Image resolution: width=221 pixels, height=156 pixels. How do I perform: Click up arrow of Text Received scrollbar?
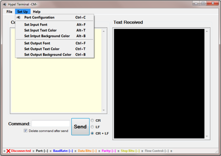[207, 31]
